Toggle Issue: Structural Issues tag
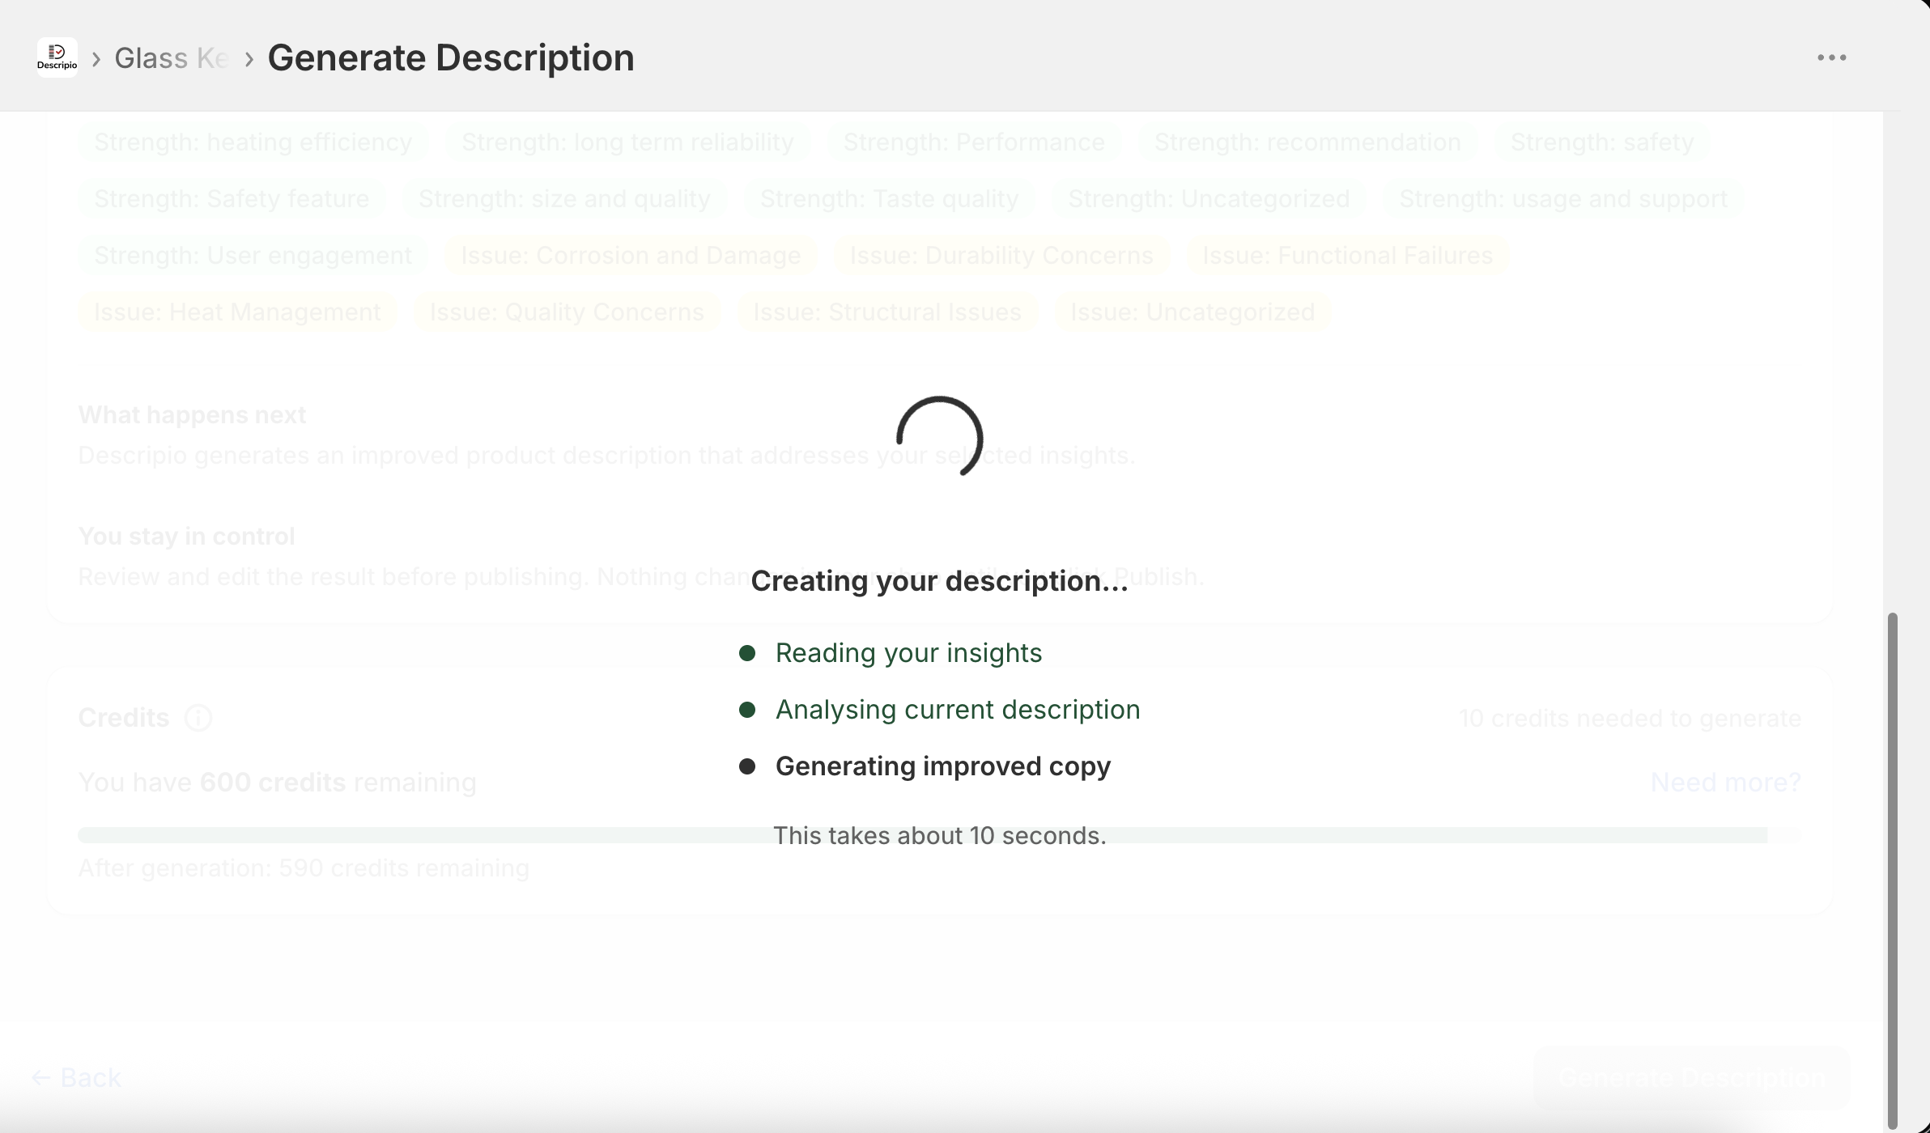The width and height of the screenshot is (1930, 1133). (887, 312)
